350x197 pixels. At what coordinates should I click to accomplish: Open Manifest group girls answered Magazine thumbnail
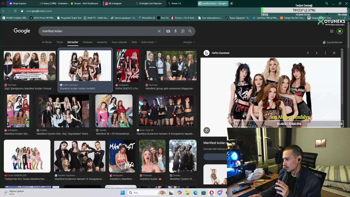171,66
